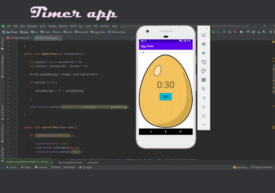Image resolution: width=275 pixels, height=193 pixels.
Task: Open the Tools menu
Action: [x=88, y=26]
